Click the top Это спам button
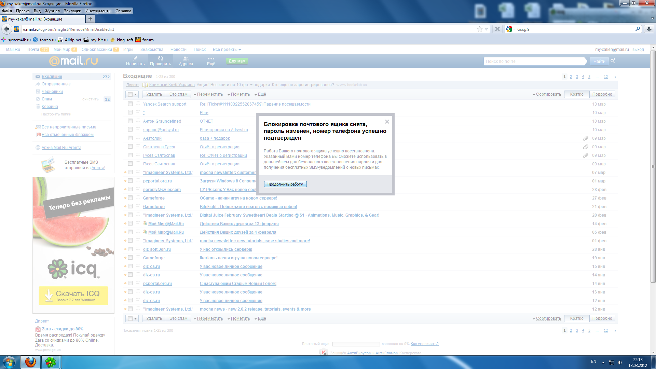The height and width of the screenshot is (369, 656). [178, 94]
